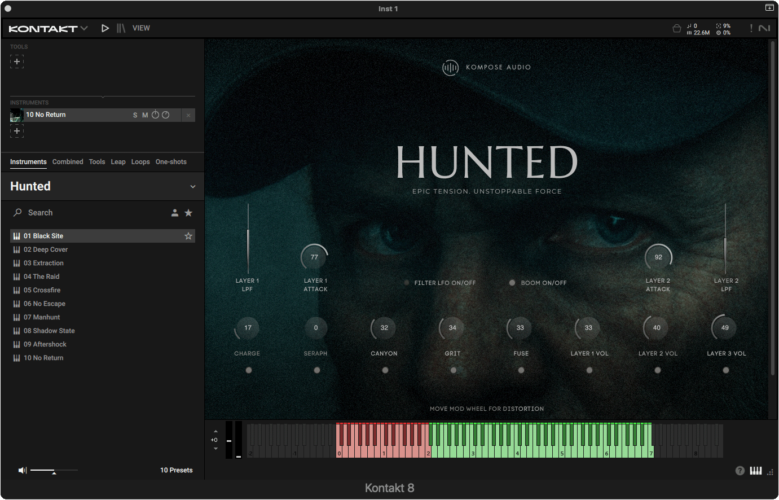Open the library browser icon
The width and height of the screenshot is (779, 500).
click(x=121, y=28)
